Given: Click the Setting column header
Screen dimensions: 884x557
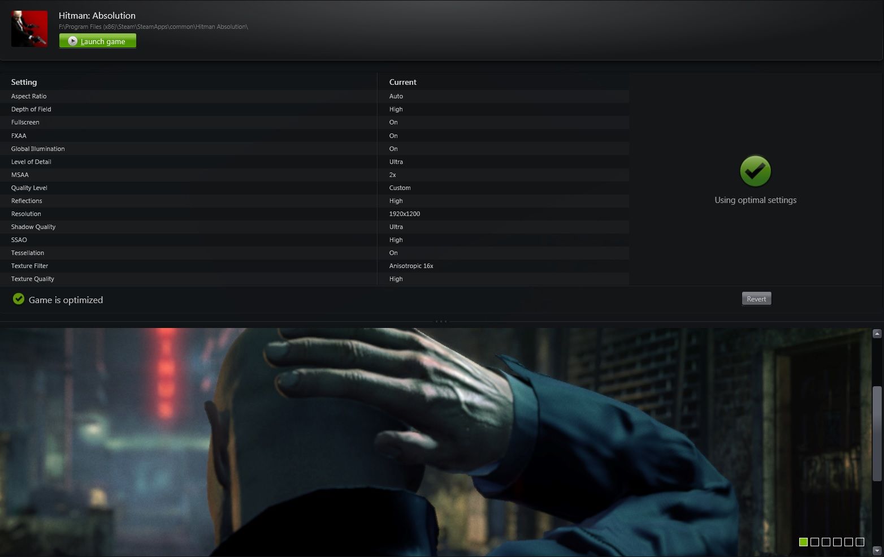Looking at the screenshot, I should tap(24, 82).
